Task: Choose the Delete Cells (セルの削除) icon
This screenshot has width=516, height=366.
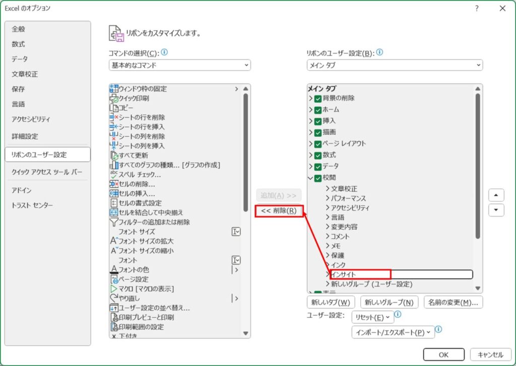Action: [114, 184]
